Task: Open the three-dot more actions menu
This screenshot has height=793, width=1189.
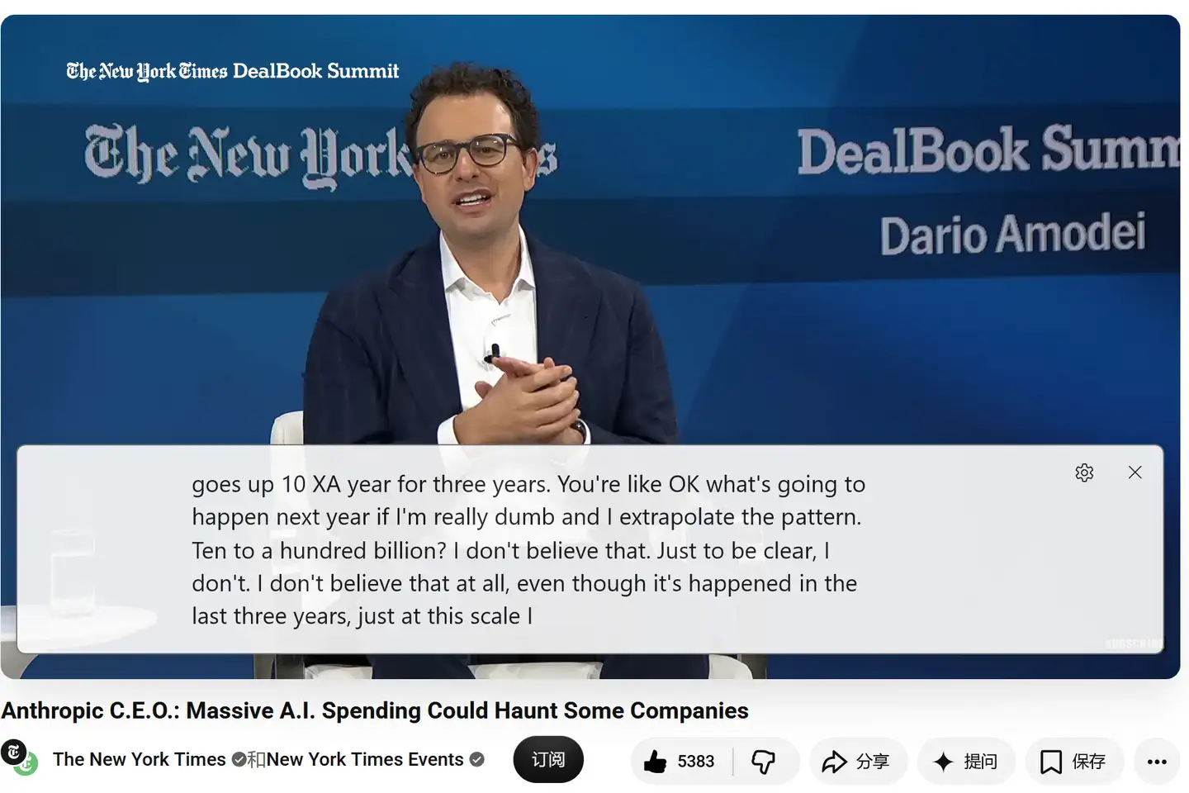Action: 1157,761
